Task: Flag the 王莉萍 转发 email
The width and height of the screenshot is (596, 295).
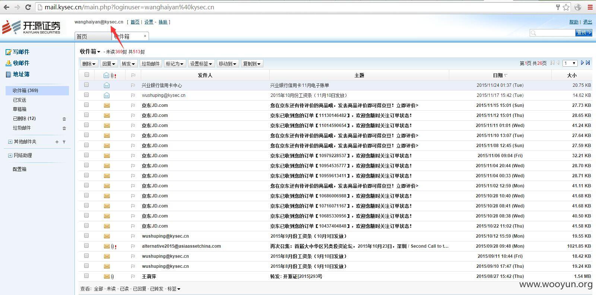Action: click(x=133, y=276)
